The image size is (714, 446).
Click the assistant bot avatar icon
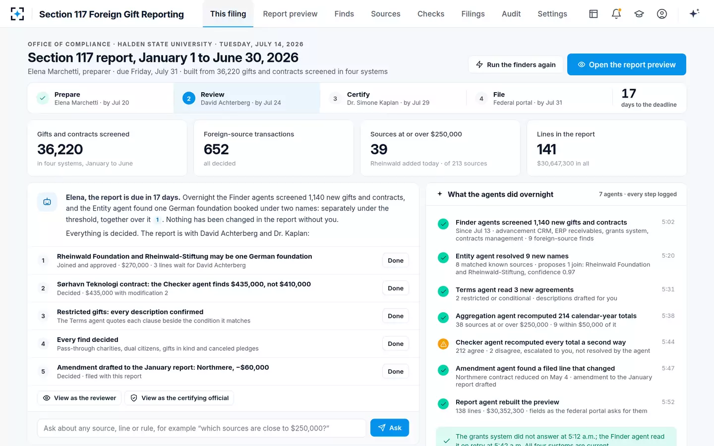[x=47, y=202]
